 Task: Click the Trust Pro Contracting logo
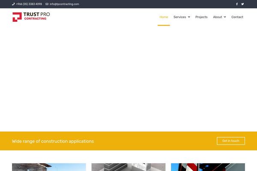click(x=31, y=17)
